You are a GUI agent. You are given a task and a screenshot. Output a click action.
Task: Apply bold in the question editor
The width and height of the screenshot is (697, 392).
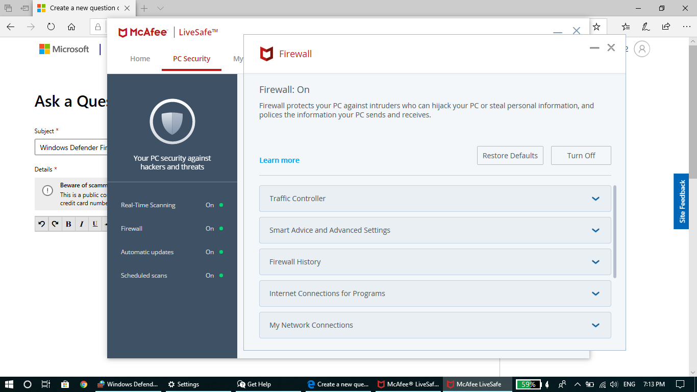(x=68, y=224)
